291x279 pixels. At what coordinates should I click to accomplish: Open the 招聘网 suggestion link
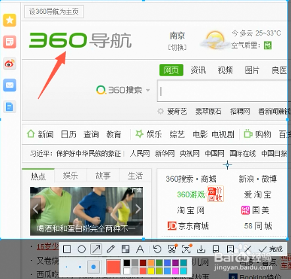tap(240, 111)
